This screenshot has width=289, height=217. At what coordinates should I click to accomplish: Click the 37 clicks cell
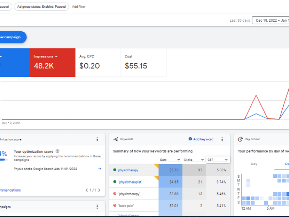coord(194,170)
